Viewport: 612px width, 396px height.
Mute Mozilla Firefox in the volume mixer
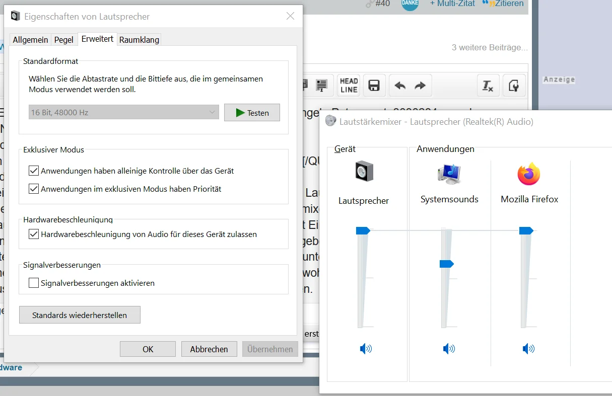pos(528,348)
